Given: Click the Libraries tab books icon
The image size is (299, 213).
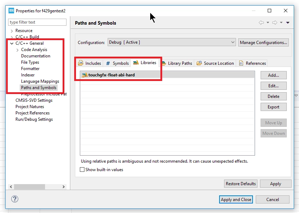Looking at the screenshot, I should click(136, 62).
